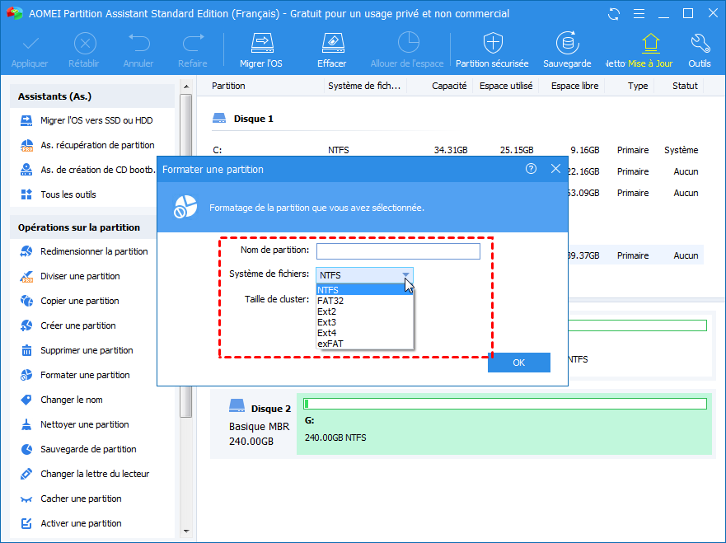Click the Nom de partition text field
The width and height of the screenshot is (726, 543).
coord(398,251)
